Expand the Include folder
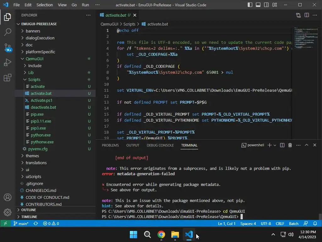 click(56, 66)
